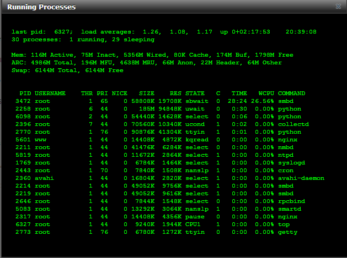The width and height of the screenshot is (347, 258).
Task: Click the ucond state text
Action: 195,124
